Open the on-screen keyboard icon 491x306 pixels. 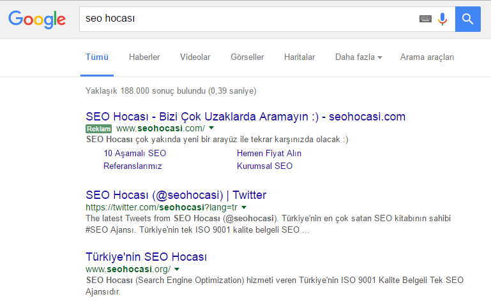click(425, 19)
